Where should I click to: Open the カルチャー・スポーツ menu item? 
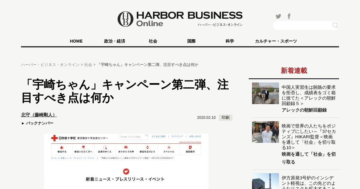(276, 41)
